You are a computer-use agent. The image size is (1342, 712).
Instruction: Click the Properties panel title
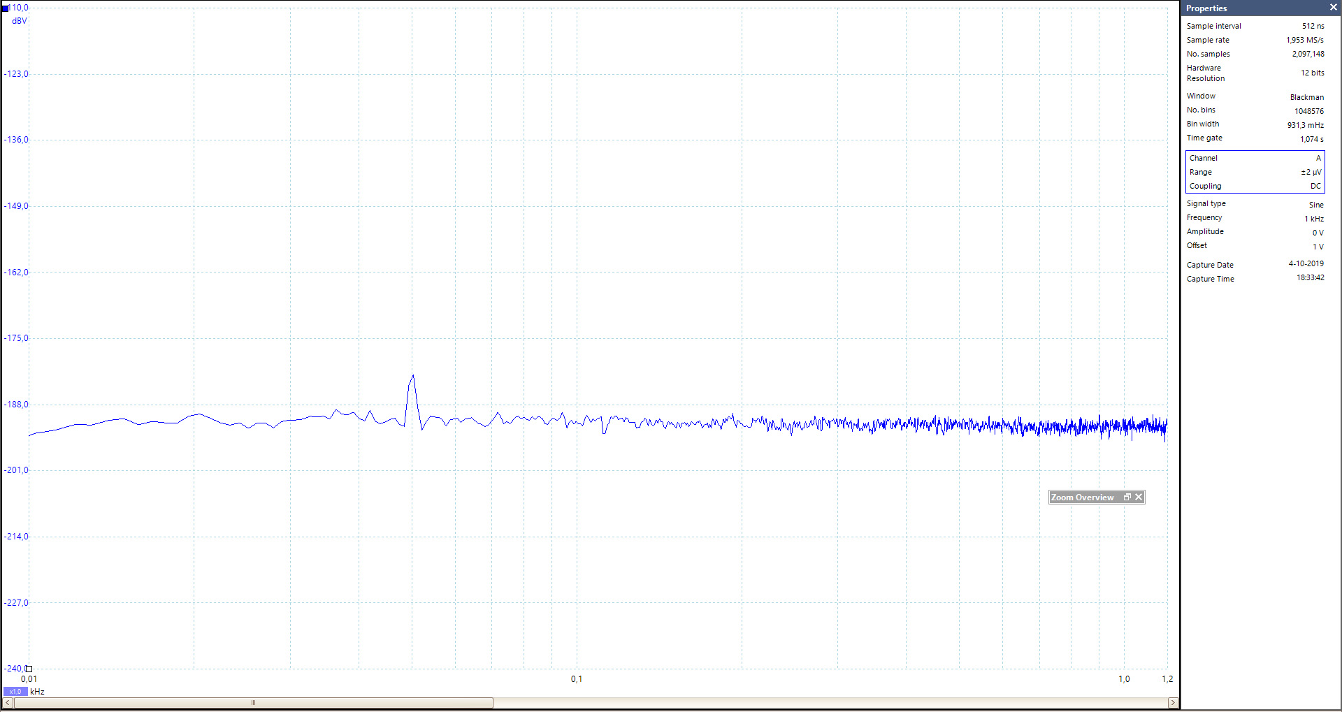1206,8
